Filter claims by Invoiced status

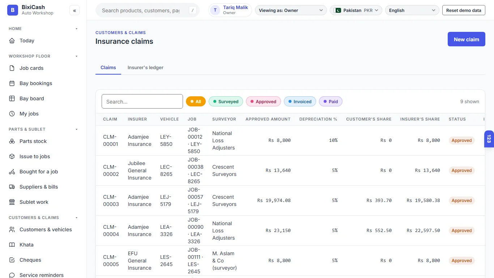(x=300, y=102)
